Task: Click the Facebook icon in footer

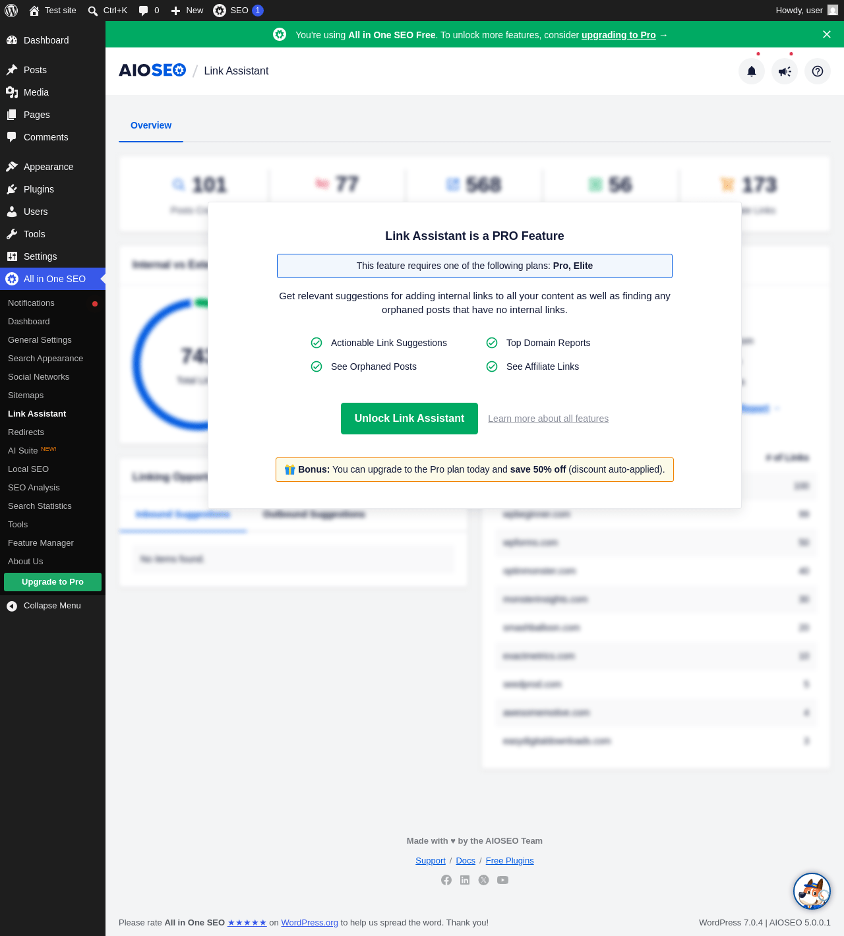Action: click(x=446, y=880)
